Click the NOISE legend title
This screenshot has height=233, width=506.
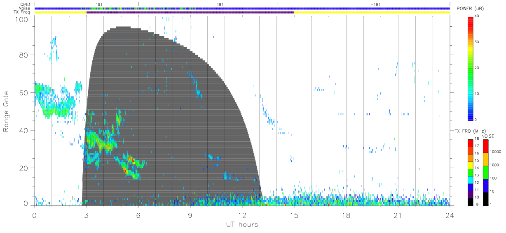(x=487, y=136)
